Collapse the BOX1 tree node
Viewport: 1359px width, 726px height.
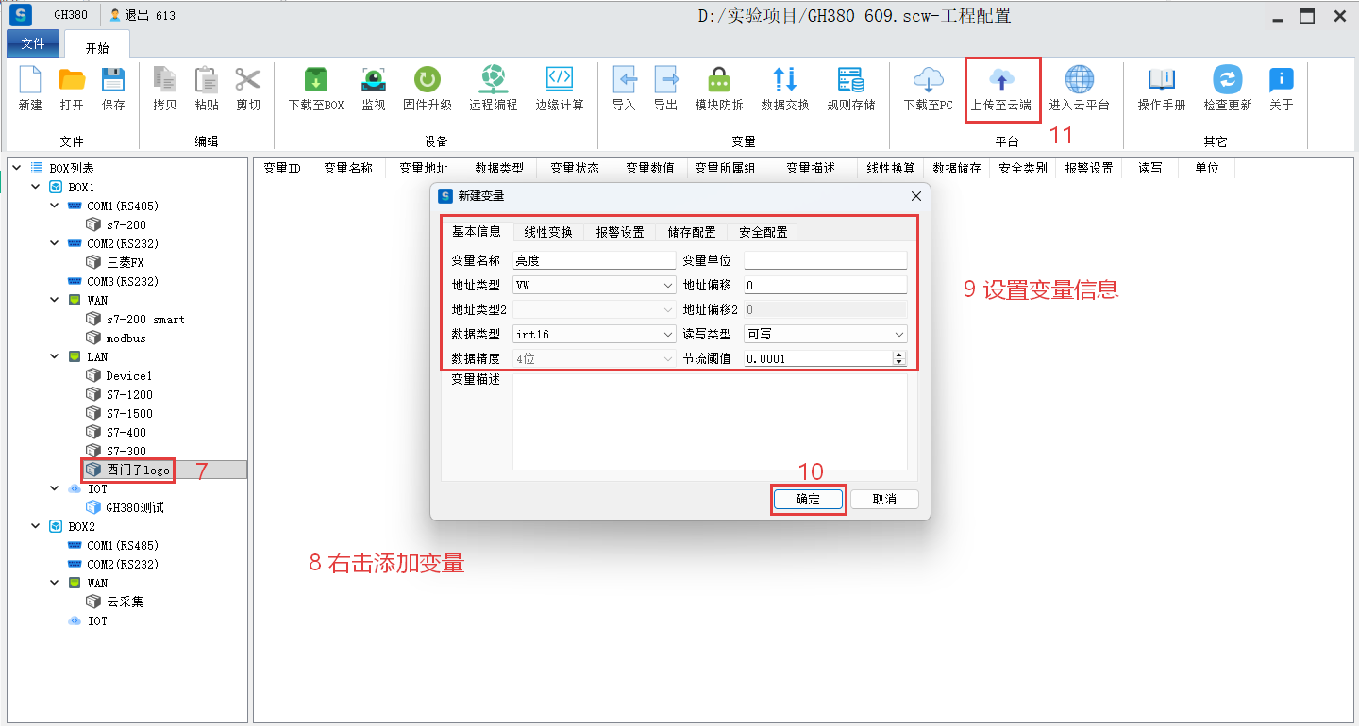(x=35, y=187)
